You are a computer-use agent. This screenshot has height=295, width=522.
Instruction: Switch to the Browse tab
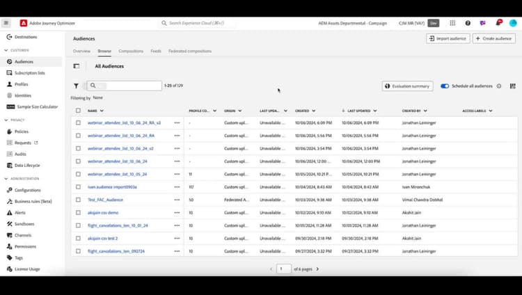(x=104, y=51)
